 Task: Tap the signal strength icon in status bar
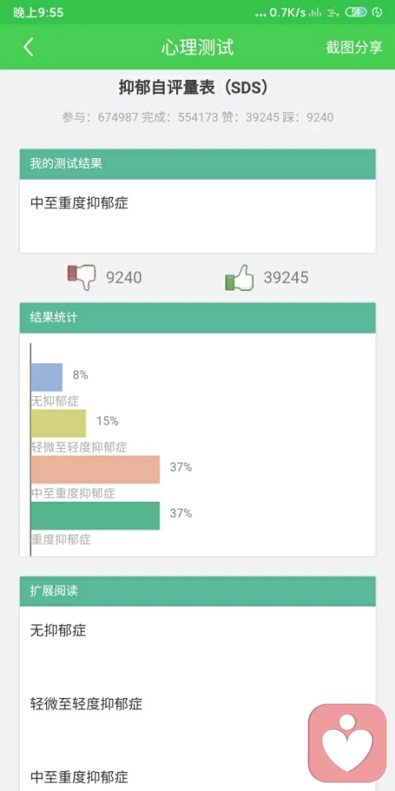315,12
